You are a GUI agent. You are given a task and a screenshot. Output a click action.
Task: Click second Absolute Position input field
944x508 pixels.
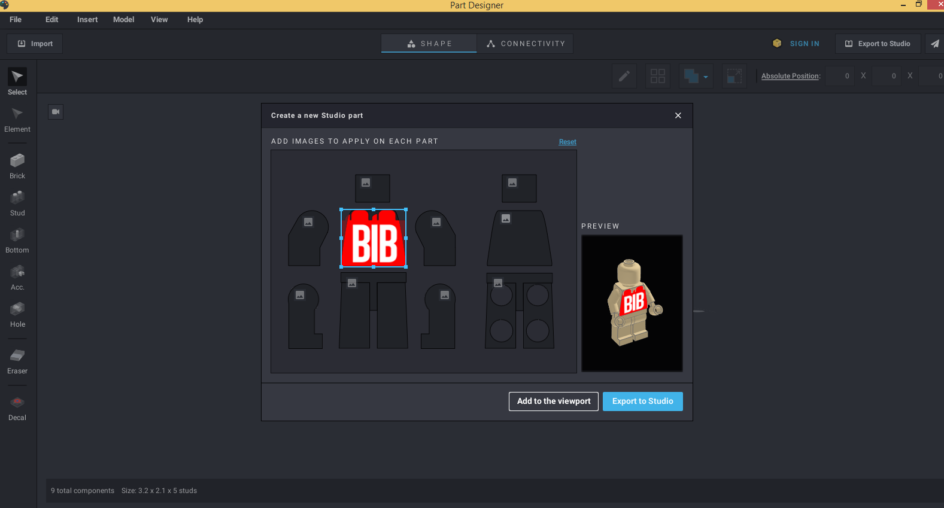(x=886, y=76)
